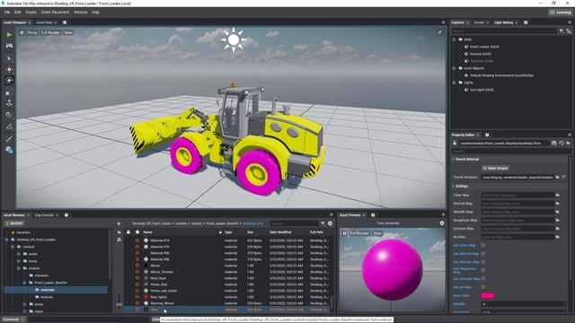Viewport: 575px width, 323px height.
Task: Collapse the Desktop_VR_Front_Loader project tree node
Action: (x=6, y=240)
